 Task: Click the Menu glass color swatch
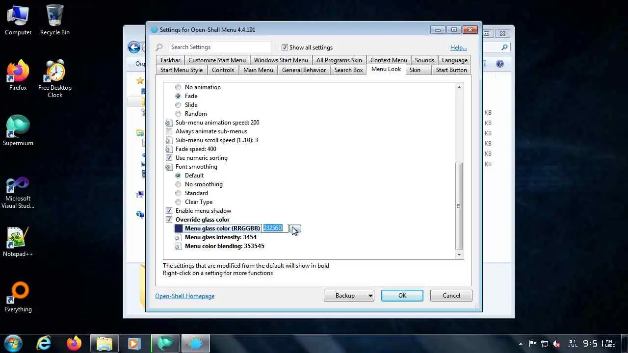(179, 228)
